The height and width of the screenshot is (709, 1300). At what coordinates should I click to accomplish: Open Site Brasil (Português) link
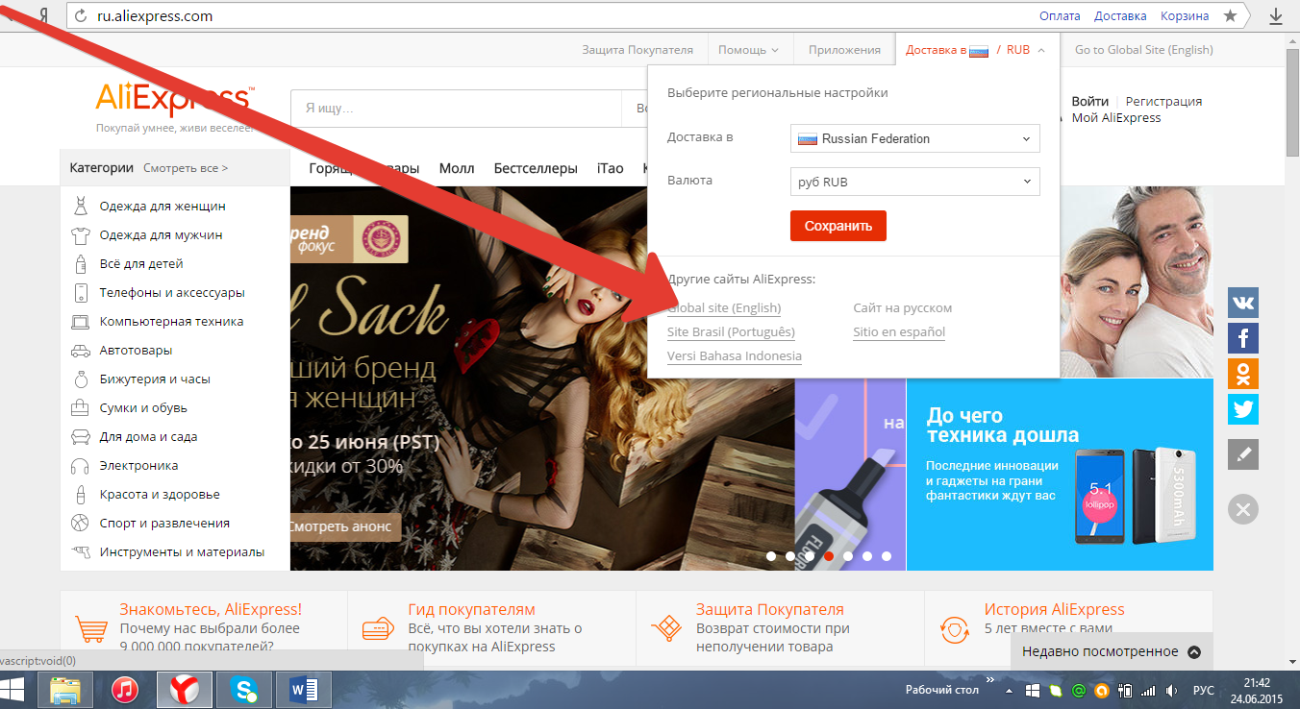[x=731, y=332]
